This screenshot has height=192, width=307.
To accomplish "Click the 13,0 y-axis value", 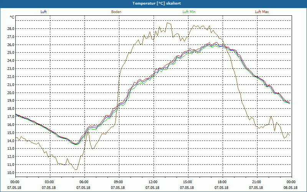I will tap(11, 149).
